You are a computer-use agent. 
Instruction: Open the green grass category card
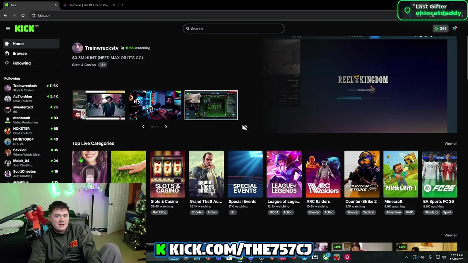(128, 167)
